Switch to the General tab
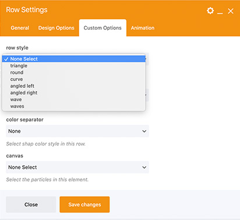The height and width of the screenshot is (220, 240). (20, 28)
